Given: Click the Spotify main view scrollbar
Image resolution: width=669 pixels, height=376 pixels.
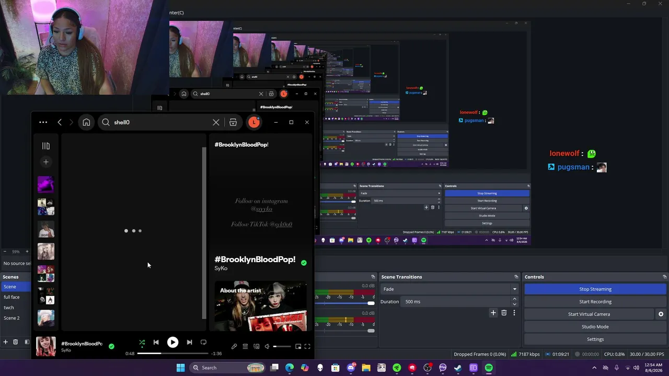Looking at the screenshot, I should click(x=204, y=233).
